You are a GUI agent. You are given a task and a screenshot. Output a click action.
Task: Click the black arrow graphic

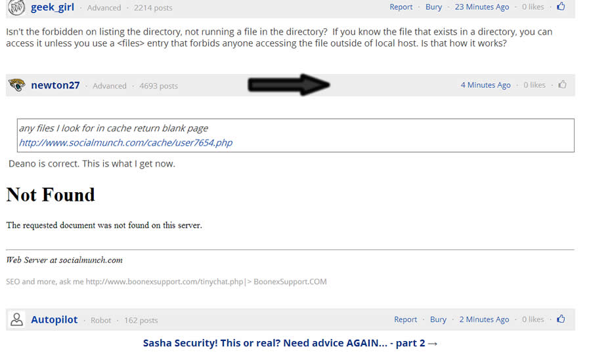pyautogui.click(x=289, y=85)
